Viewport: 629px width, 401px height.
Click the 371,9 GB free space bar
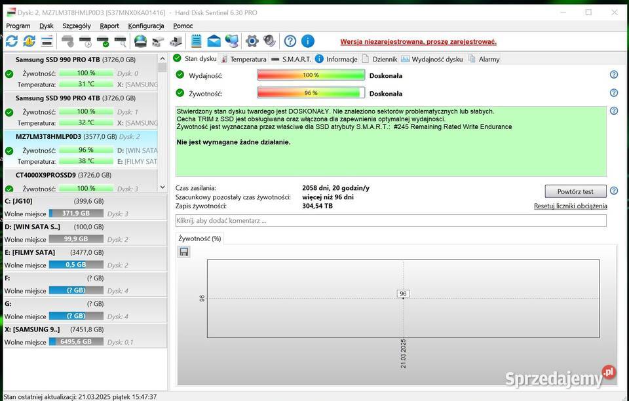(x=76, y=214)
